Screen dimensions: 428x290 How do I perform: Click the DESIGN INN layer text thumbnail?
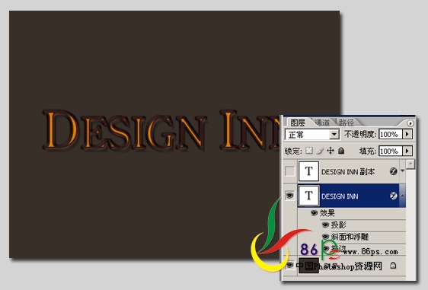pyautogui.click(x=308, y=196)
